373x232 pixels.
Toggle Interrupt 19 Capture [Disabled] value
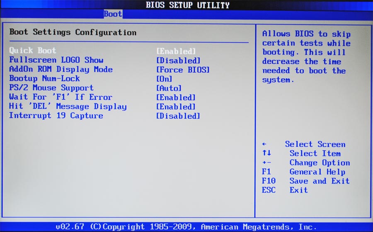click(x=178, y=116)
